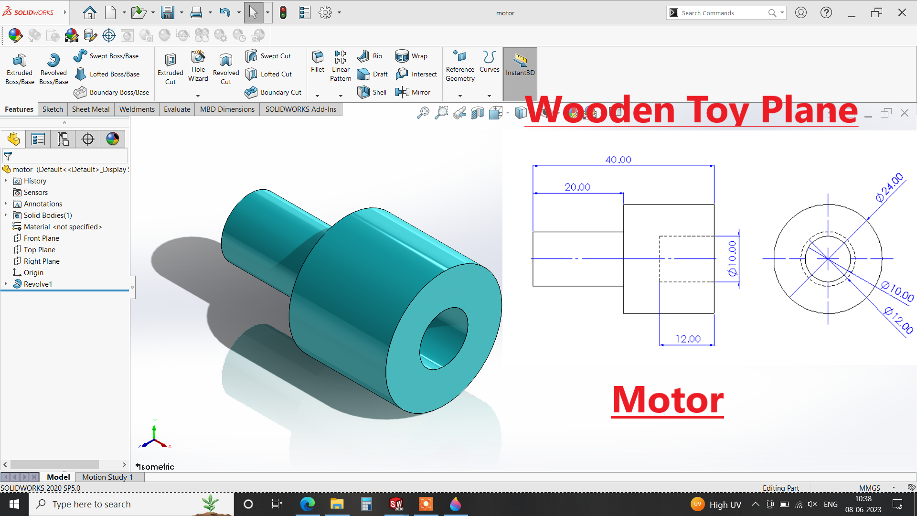Open the Evaluate tab
This screenshot has width=917, height=516.
(177, 109)
